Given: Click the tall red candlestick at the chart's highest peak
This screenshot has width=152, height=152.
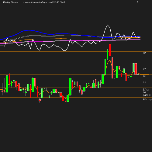Looking at the screenshot, I should coord(110,50).
